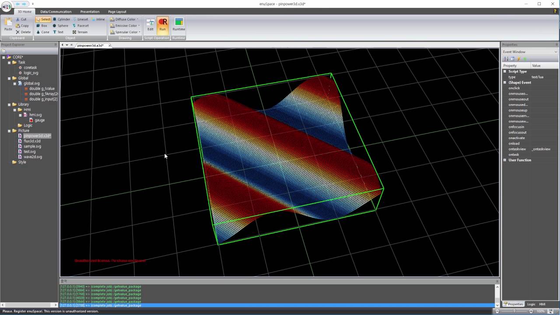
Task: Click the new file icon in Project Explorer
Action: tap(3, 51)
